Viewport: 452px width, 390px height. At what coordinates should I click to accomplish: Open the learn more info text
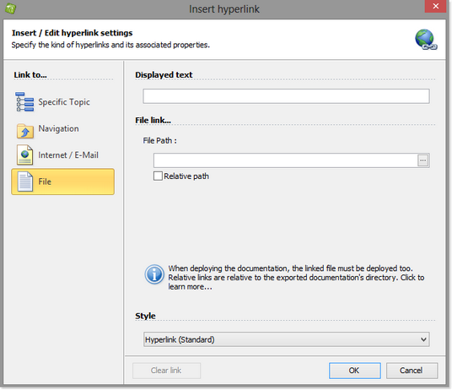(x=296, y=278)
